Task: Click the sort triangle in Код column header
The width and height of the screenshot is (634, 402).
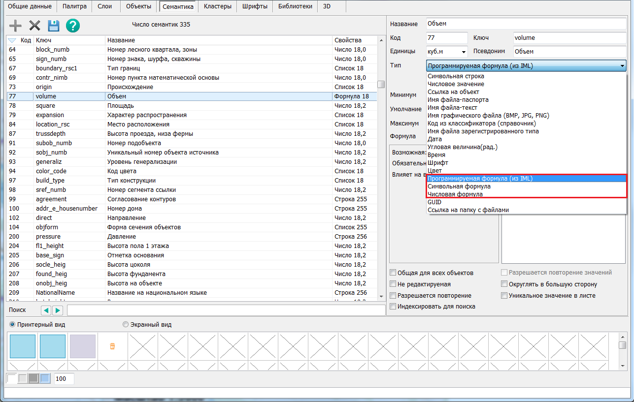Action: click(x=12, y=40)
